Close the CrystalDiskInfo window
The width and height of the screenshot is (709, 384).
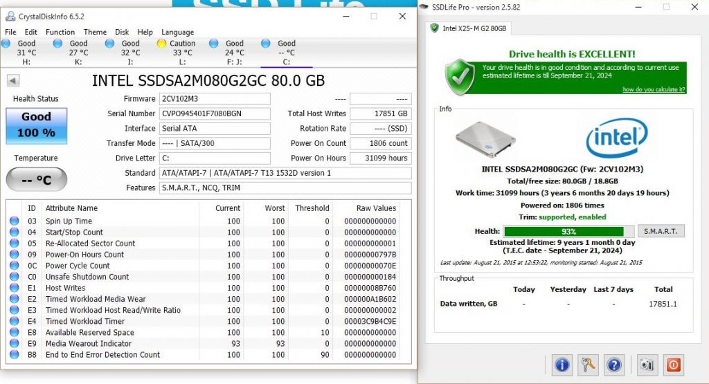click(402, 17)
